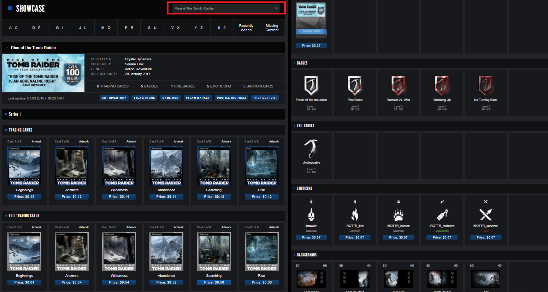Click the large :brawler: skull emoticon
This screenshot has height=292, width=548.
click(x=311, y=214)
